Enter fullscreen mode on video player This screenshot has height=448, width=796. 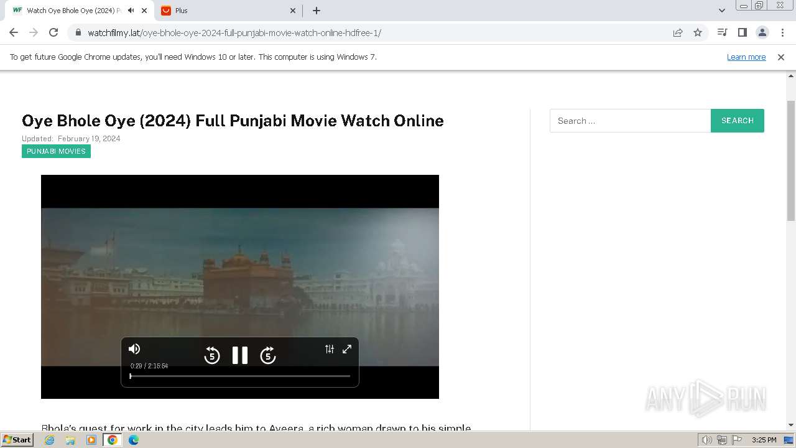(x=347, y=349)
